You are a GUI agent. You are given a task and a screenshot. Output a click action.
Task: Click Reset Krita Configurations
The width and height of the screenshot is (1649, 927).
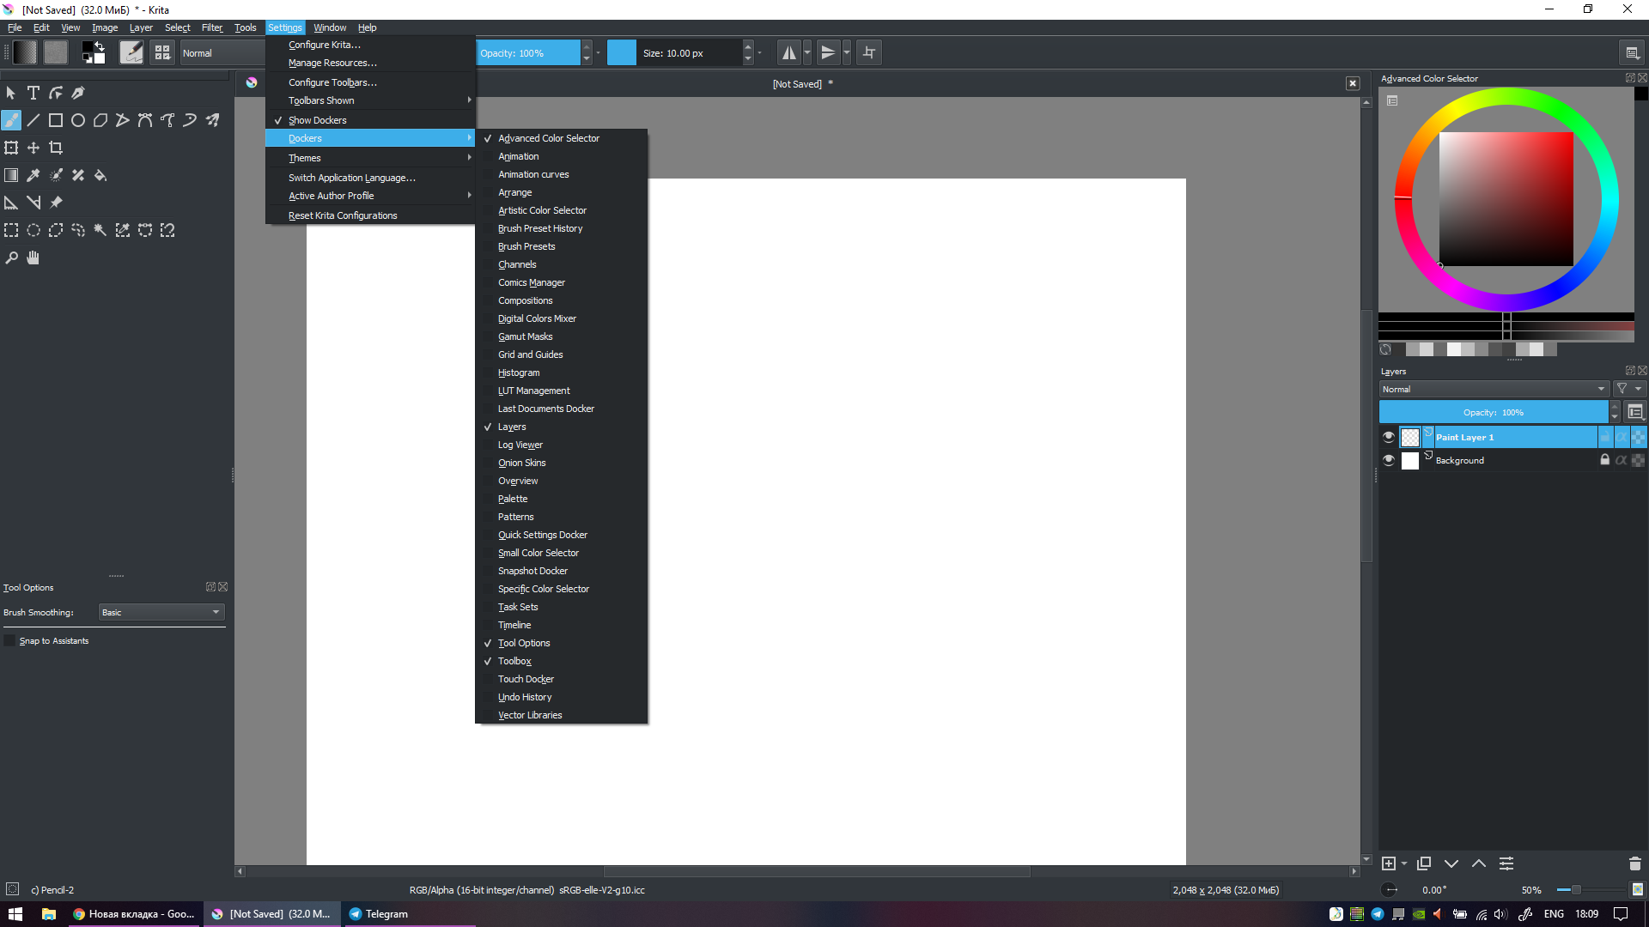click(370, 215)
